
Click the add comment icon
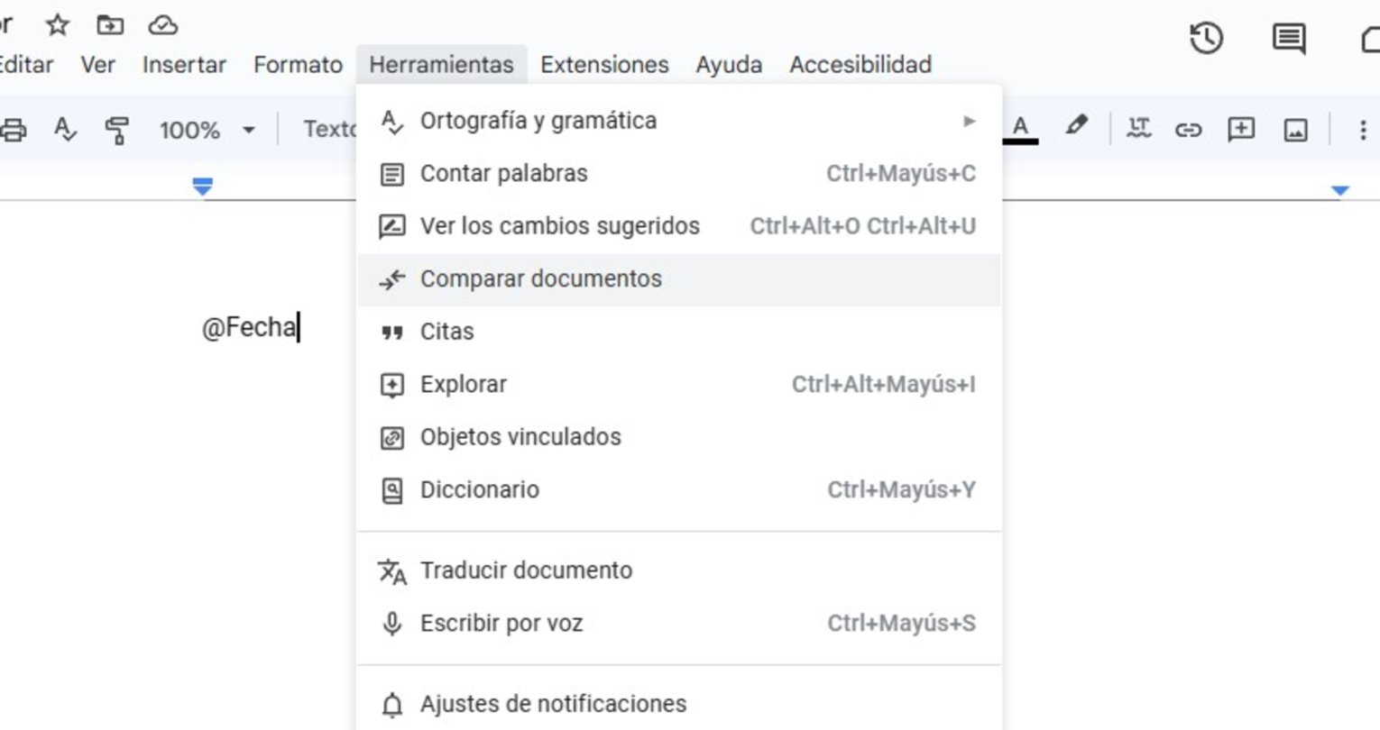(x=1241, y=130)
